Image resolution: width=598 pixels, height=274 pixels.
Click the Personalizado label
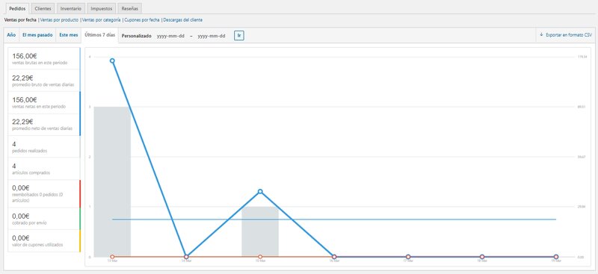pyautogui.click(x=136, y=36)
